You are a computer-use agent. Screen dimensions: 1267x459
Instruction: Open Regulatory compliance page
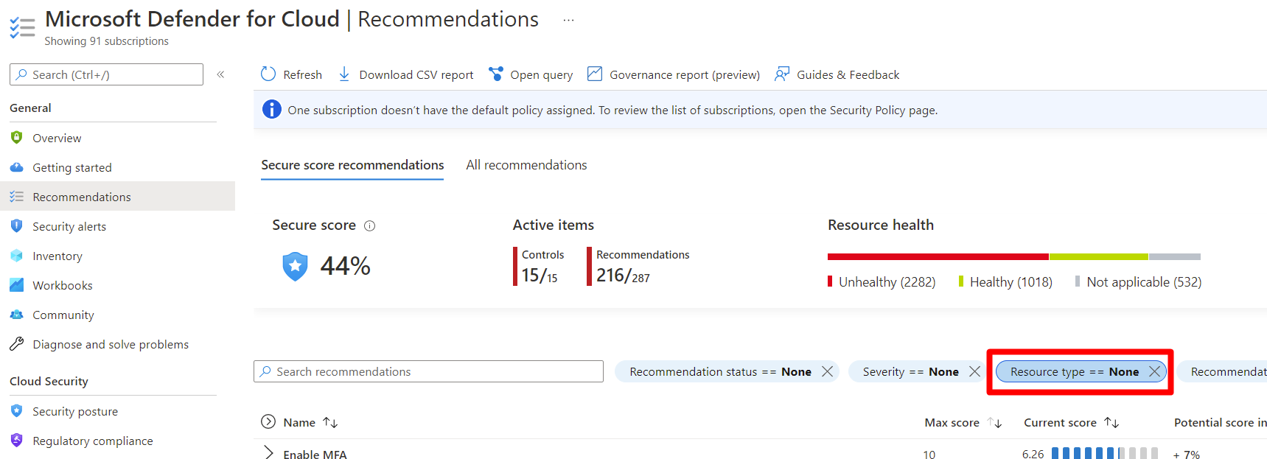click(93, 441)
